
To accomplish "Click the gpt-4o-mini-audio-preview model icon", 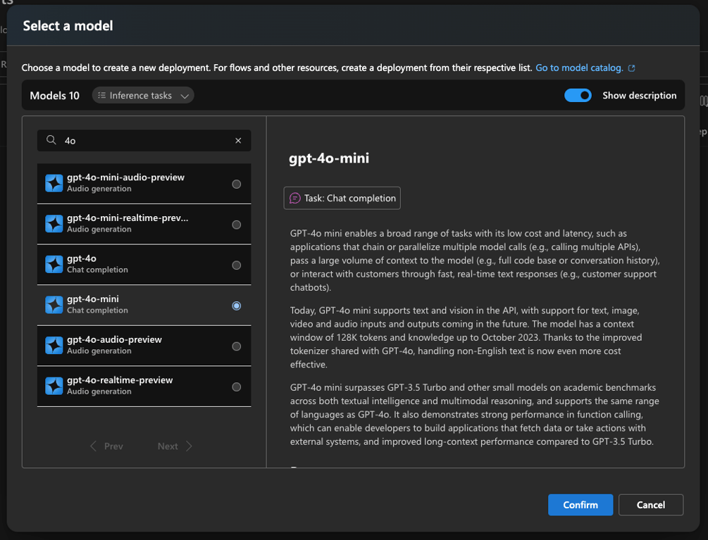I will click(54, 183).
